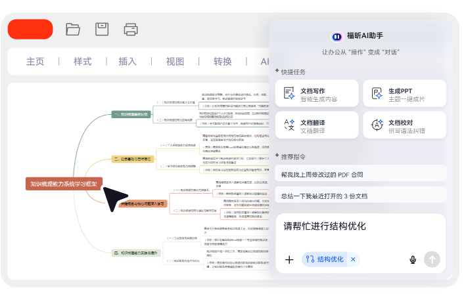The height and width of the screenshot is (300, 466).
Task: Select the light green fourth branch node
Action: (x=136, y=253)
